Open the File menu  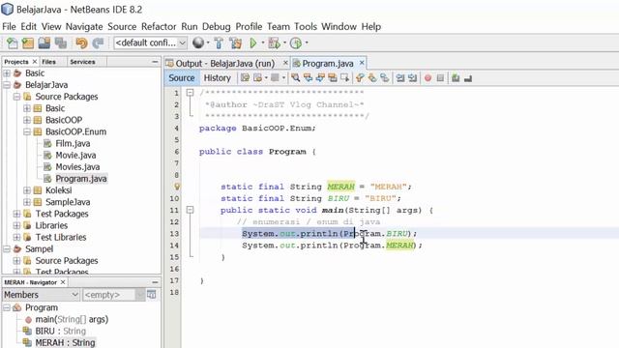pyautogui.click(x=9, y=26)
